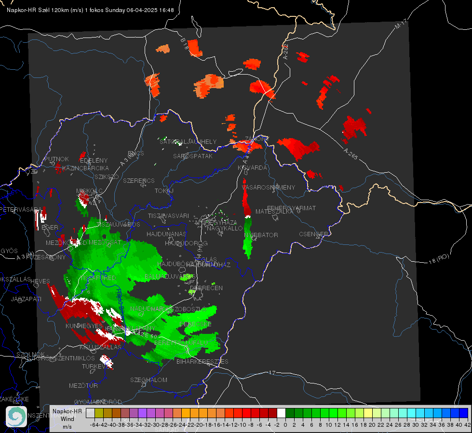The width and height of the screenshot is (472, 433).
Task: Click the MÁTÉSZALKA town label
Action: (x=274, y=212)
